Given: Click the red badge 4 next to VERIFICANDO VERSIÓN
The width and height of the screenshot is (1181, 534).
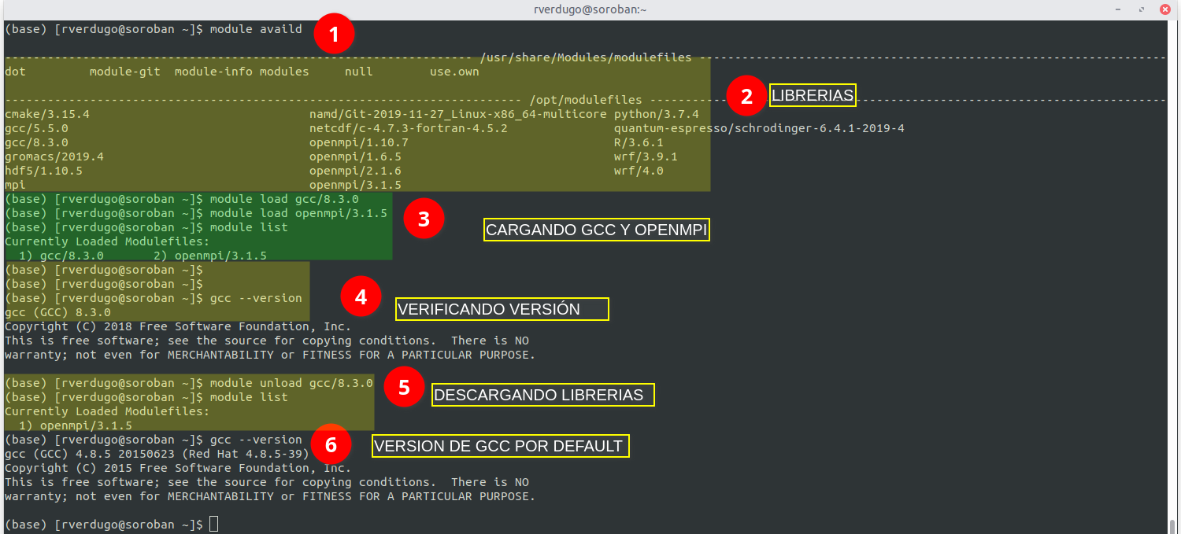Looking at the screenshot, I should pos(361,297).
